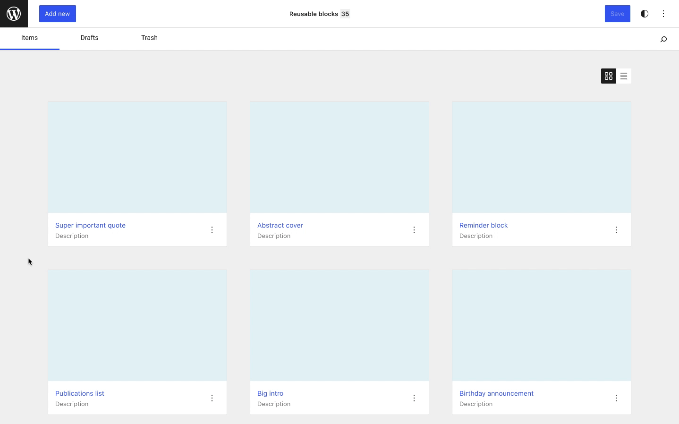679x424 pixels.
Task: Click Description under Reminder block
Action: pos(476,236)
